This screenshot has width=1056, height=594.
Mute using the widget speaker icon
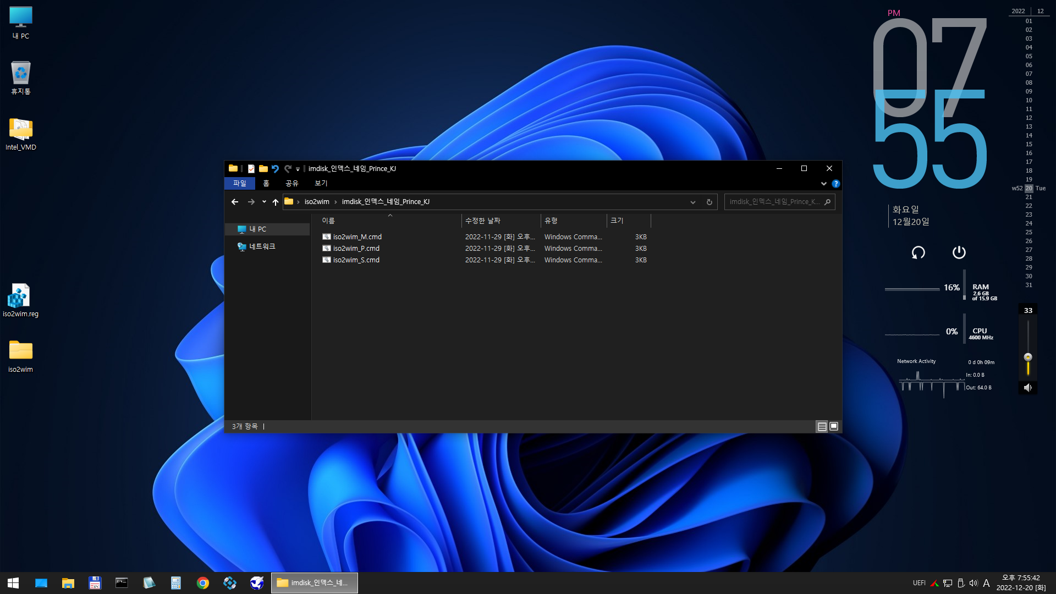point(1027,388)
